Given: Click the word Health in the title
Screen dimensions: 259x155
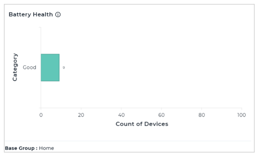Looking at the screenshot, I should coord(43,15).
